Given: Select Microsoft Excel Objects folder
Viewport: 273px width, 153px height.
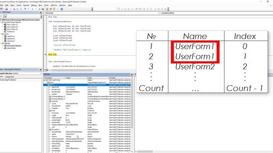Looking at the screenshot, I should (x=12, y=22).
